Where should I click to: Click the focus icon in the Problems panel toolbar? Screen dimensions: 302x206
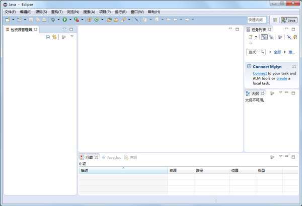[272, 157]
